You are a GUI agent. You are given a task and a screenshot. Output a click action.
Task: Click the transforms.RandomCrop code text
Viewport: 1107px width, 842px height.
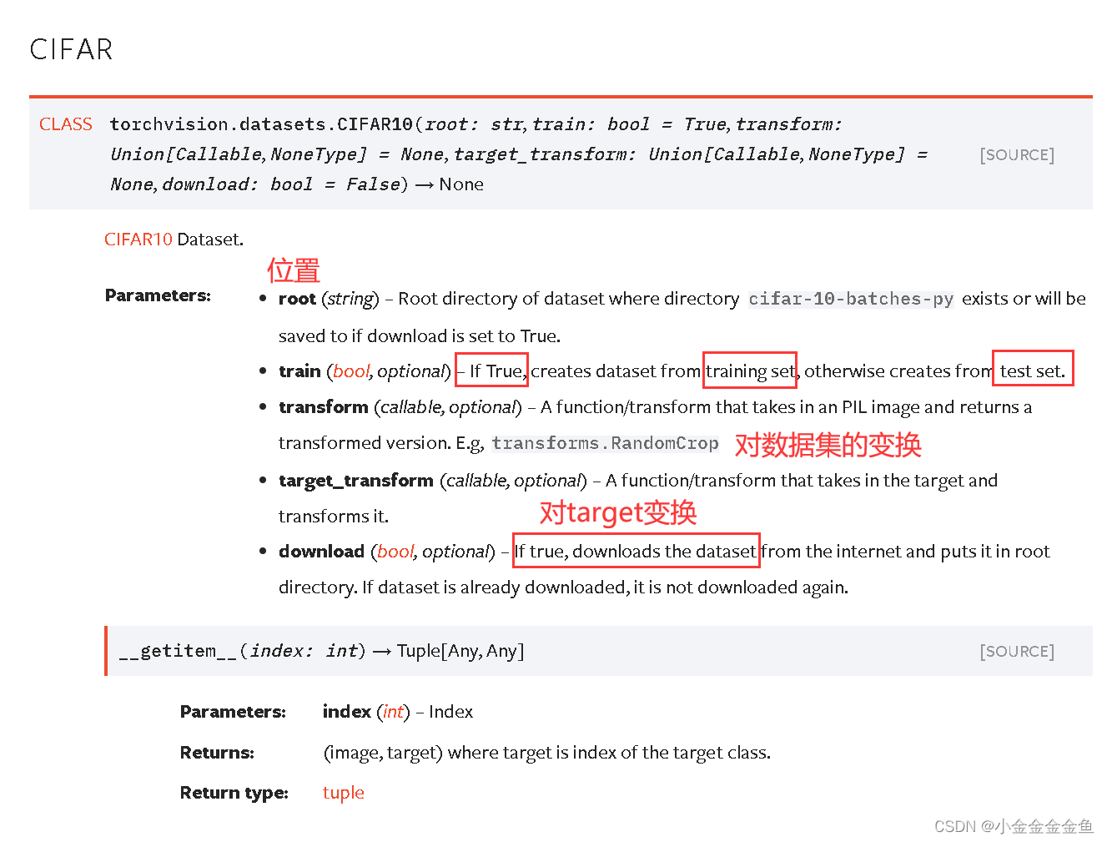[605, 443]
